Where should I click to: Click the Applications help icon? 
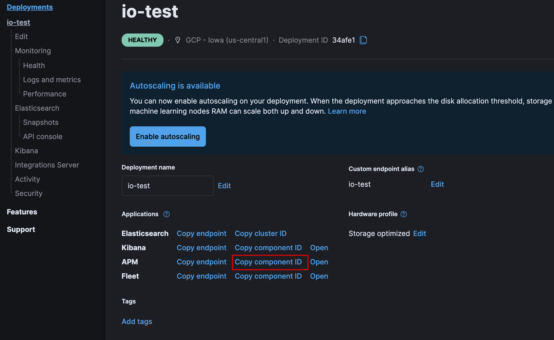pos(167,214)
